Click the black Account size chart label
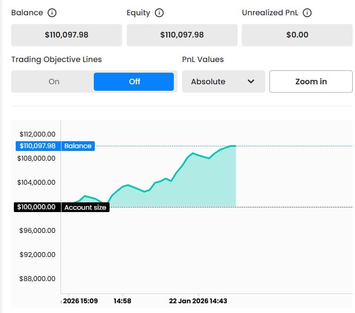Image resolution: width=355 pixels, height=313 pixels. [85, 207]
